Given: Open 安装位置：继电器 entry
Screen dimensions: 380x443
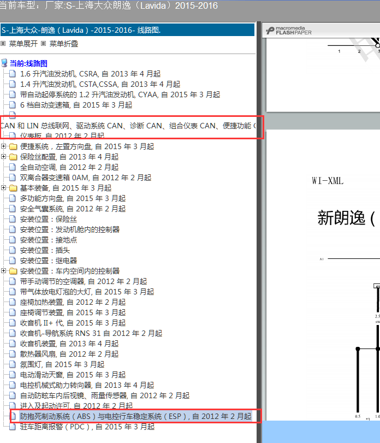Looking at the screenshot, I should tap(48, 261).
